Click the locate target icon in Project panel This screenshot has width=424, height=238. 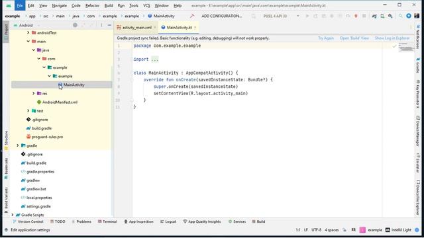pyautogui.click(x=75, y=25)
